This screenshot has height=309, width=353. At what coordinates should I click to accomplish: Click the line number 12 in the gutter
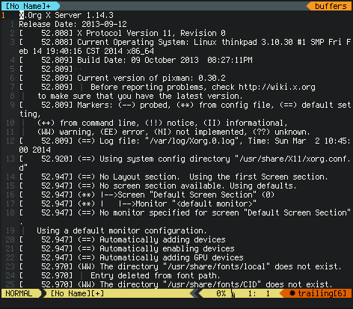point(10,141)
